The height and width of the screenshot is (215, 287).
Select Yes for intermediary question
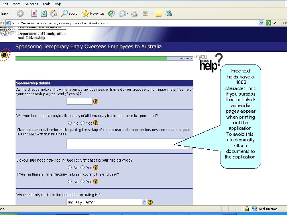point(83,182)
